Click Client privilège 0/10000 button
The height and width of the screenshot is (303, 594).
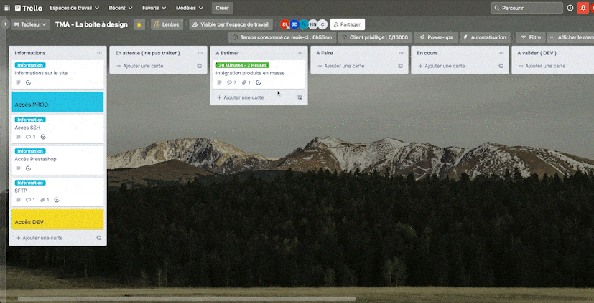coord(375,37)
